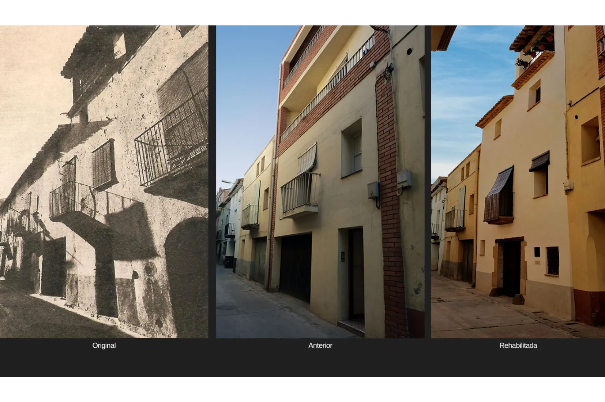Click the small barred window beside Rehabilitada door

(552, 261)
